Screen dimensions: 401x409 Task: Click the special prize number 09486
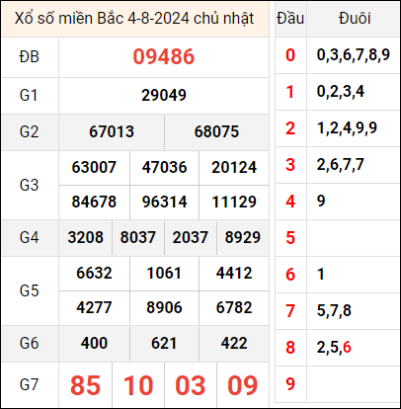[164, 56]
